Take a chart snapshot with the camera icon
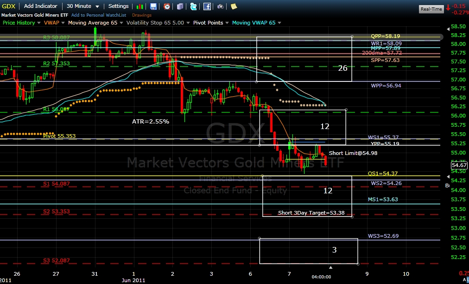 click(221, 6)
